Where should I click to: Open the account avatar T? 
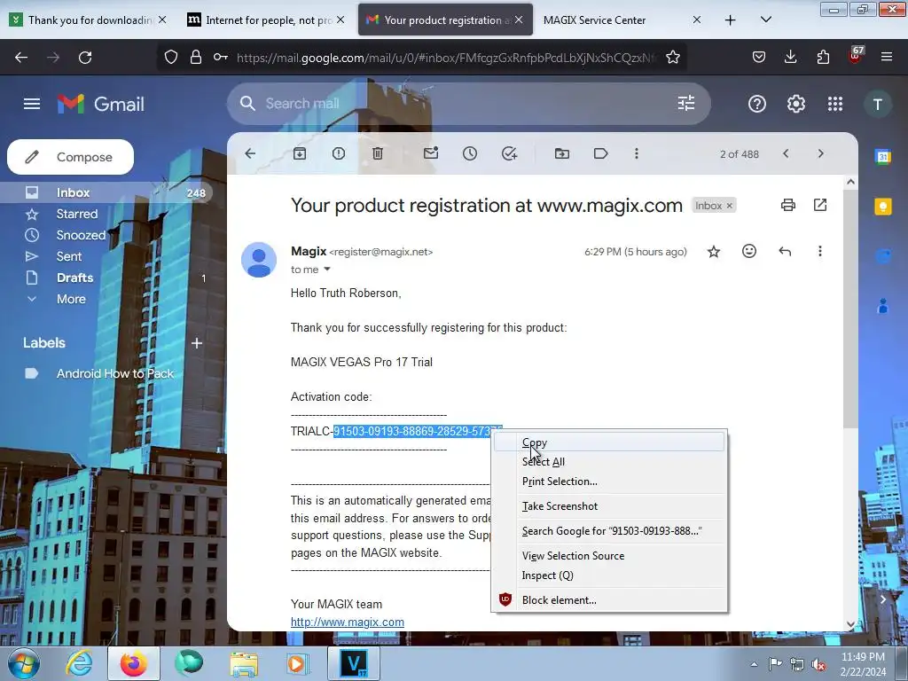878,105
